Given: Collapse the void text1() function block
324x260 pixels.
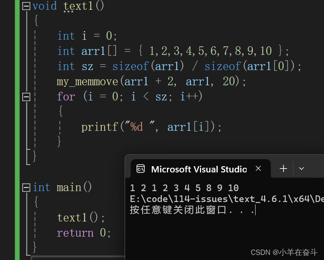Looking at the screenshot, I should point(26,6).
